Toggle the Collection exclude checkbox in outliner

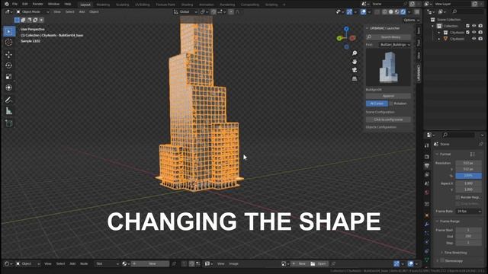click(x=467, y=26)
